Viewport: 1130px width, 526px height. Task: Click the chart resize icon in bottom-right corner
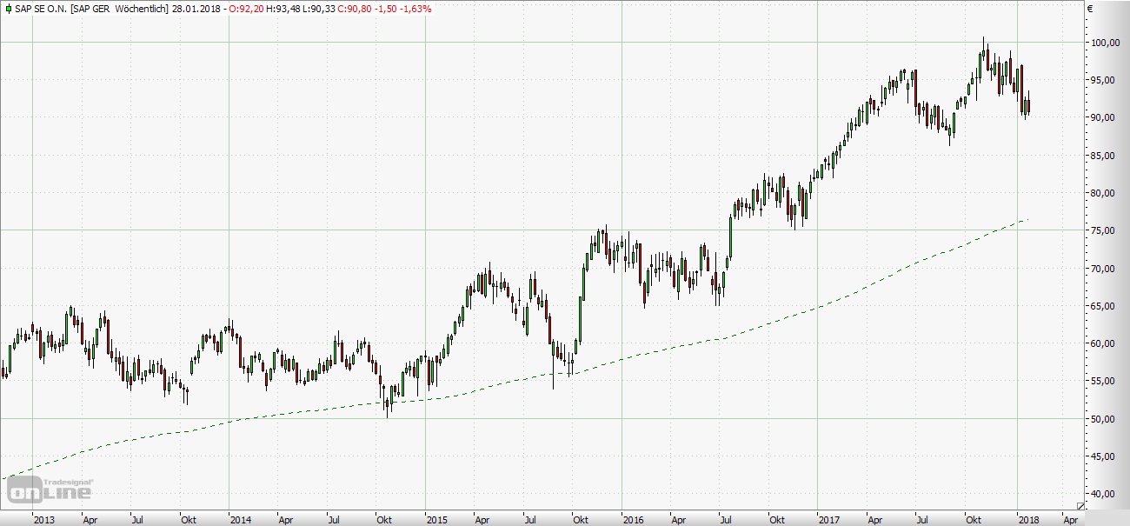pos(1080,505)
